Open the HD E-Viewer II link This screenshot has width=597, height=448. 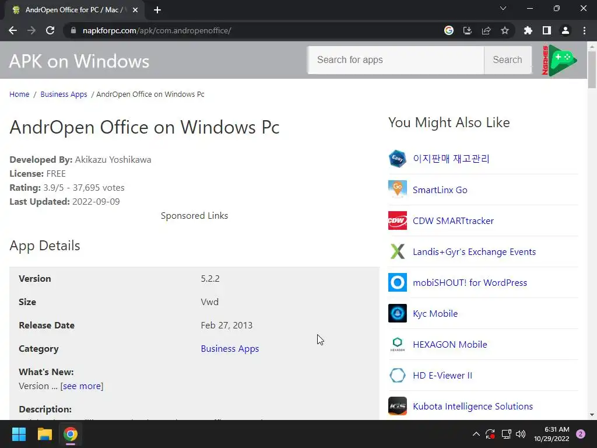(443, 375)
